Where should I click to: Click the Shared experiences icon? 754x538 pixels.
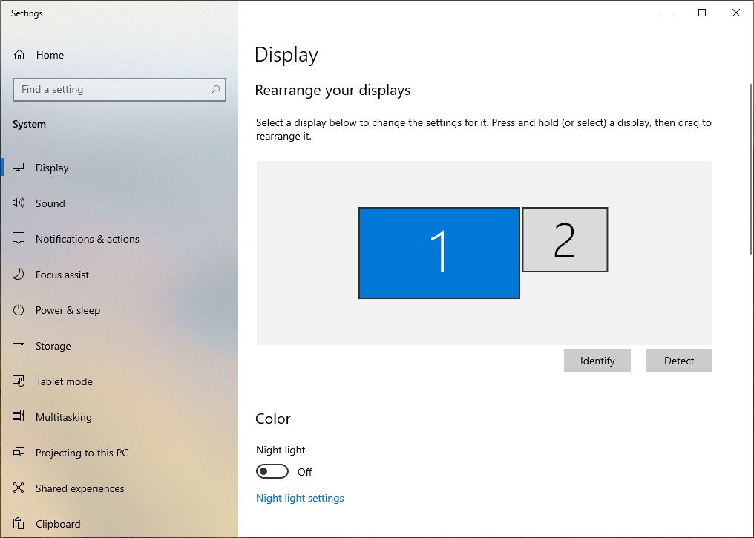coord(19,488)
